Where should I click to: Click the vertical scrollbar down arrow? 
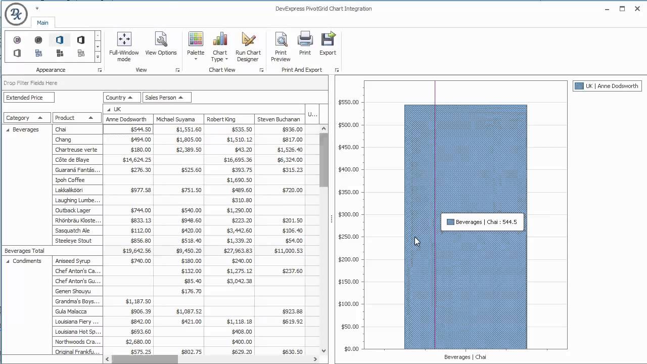324,350
